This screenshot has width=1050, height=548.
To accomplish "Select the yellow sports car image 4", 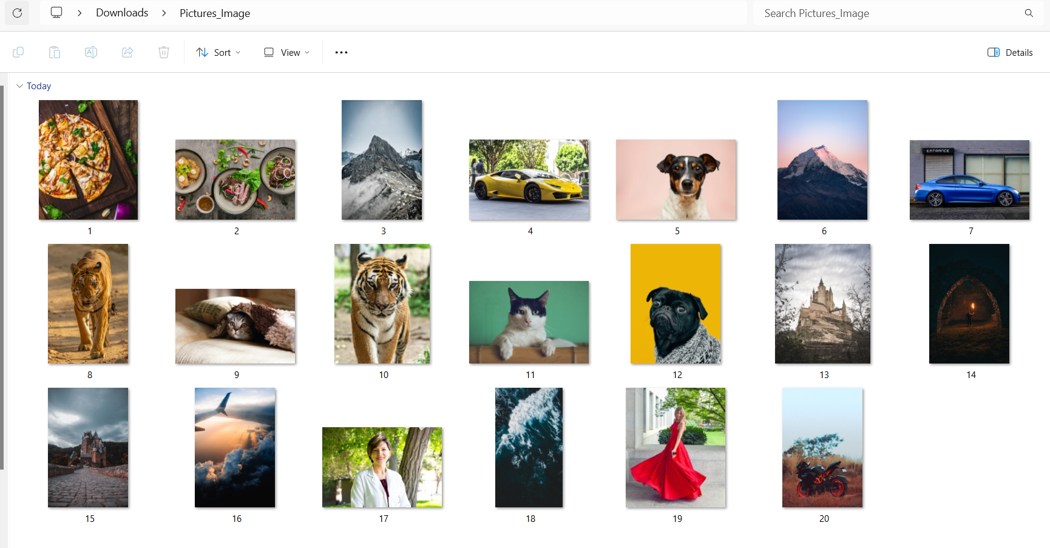I will pyautogui.click(x=529, y=180).
